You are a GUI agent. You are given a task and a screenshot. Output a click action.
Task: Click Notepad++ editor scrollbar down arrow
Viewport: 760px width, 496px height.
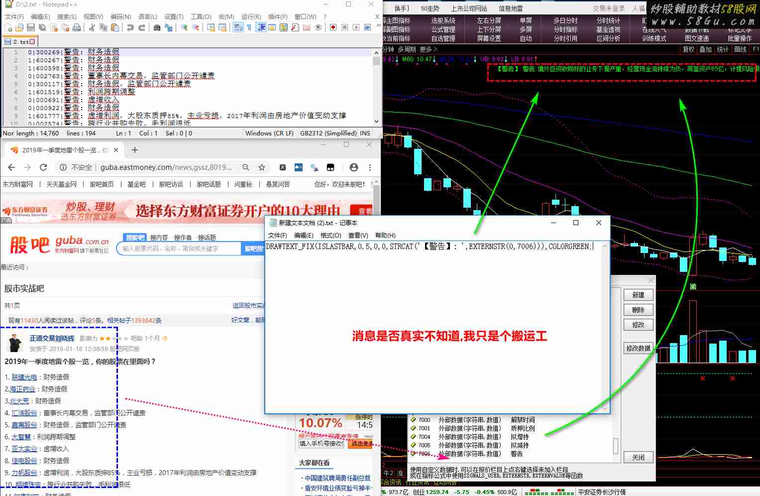click(x=376, y=122)
